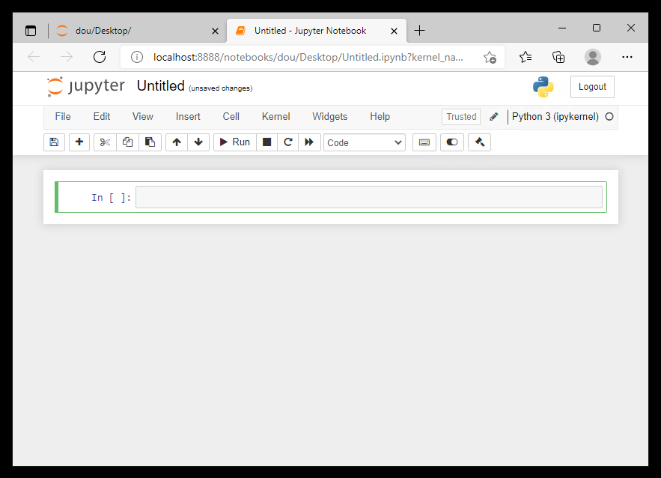
Task: Toggle the switch icon in notebook toolbar
Action: [451, 142]
